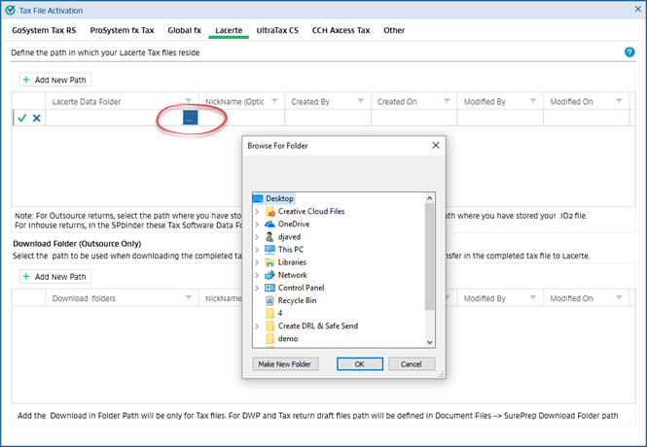Viewport: 647px width, 447px height.
Task: Click the blue X to cancel row
Action: coord(37,118)
